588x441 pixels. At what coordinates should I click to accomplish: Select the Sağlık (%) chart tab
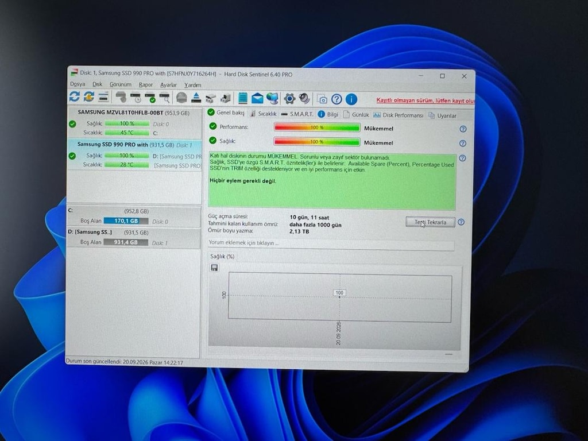[x=222, y=257]
